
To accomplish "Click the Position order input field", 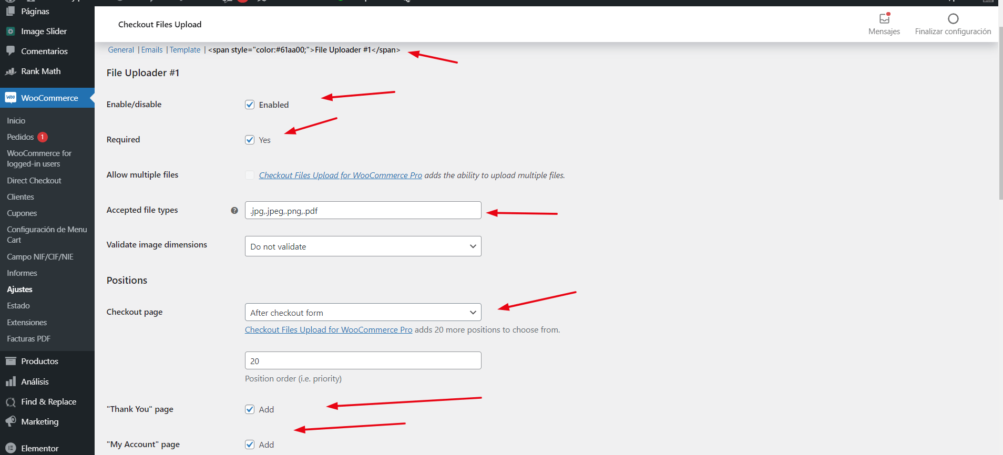I will coord(363,360).
